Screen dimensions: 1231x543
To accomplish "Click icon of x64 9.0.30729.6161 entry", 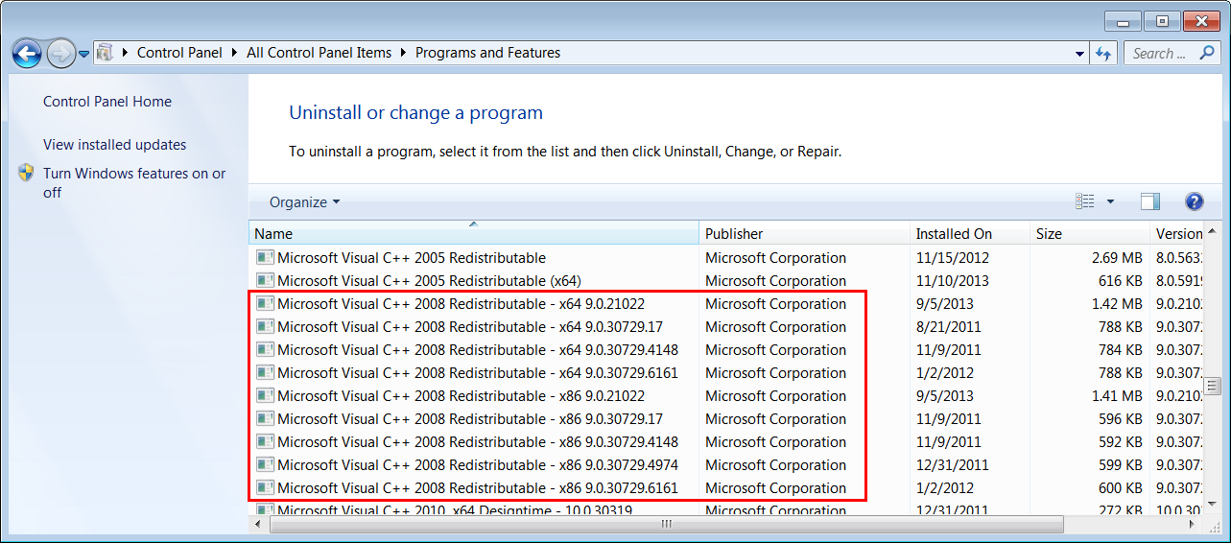I will click(x=265, y=373).
